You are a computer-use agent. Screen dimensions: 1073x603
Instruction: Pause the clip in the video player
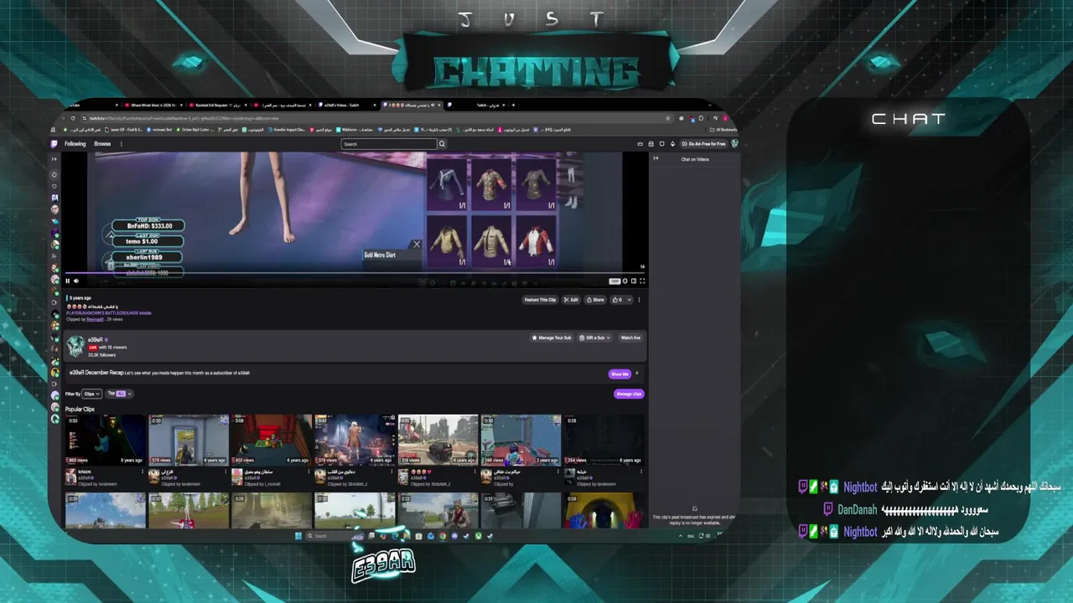pyautogui.click(x=68, y=281)
